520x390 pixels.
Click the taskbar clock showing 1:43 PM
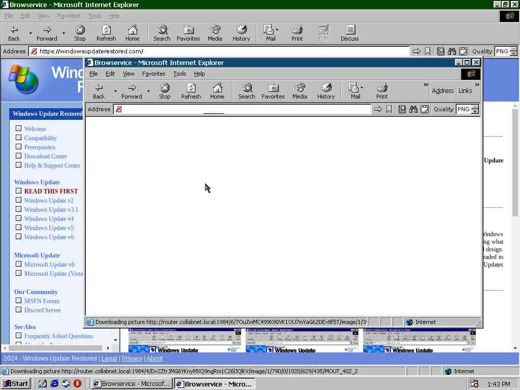pyautogui.click(x=499, y=384)
